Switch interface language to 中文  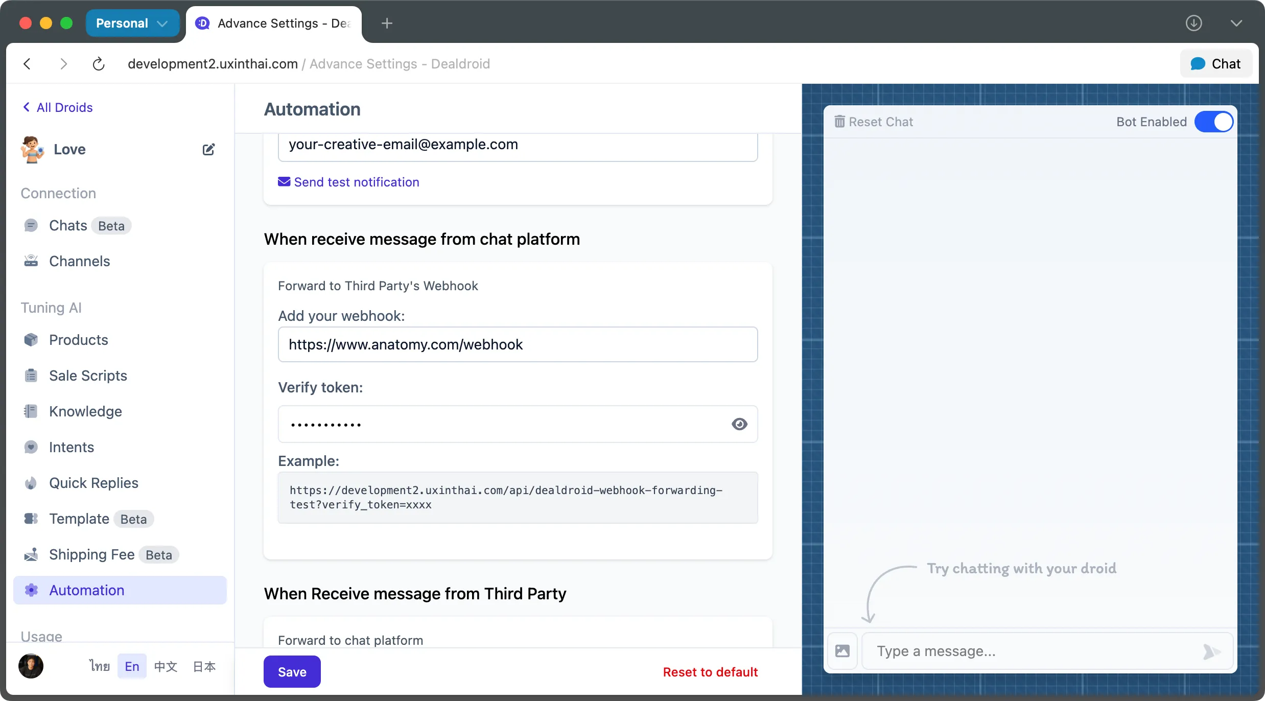[x=165, y=666]
